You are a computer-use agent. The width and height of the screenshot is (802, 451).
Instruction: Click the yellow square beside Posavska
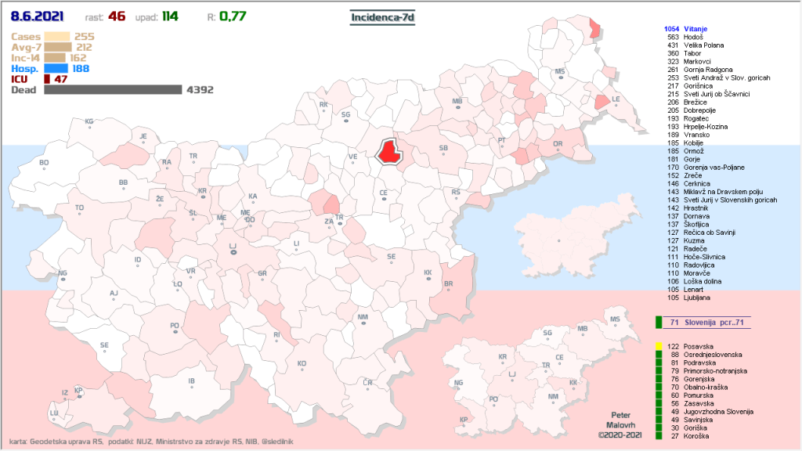click(659, 346)
